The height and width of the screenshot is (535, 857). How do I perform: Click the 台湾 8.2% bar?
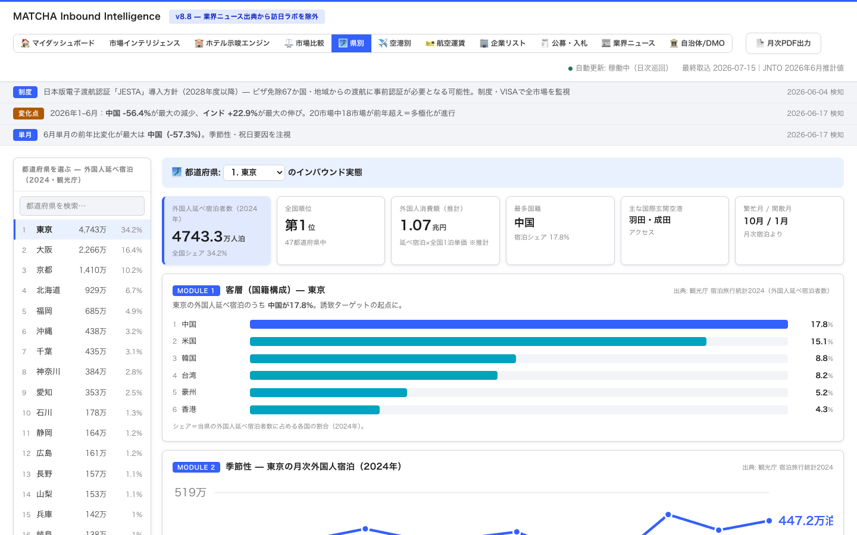click(374, 376)
